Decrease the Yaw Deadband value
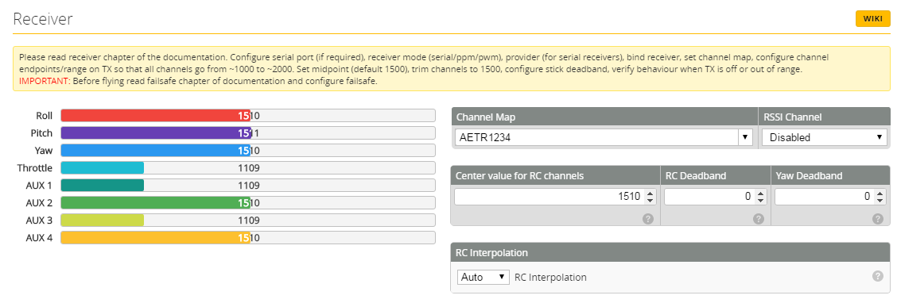This screenshot has height=303, width=897. click(x=879, y=201)
